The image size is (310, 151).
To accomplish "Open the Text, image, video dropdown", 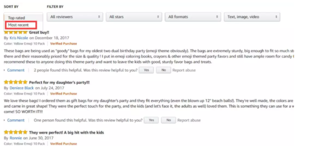I will (252, 17).
